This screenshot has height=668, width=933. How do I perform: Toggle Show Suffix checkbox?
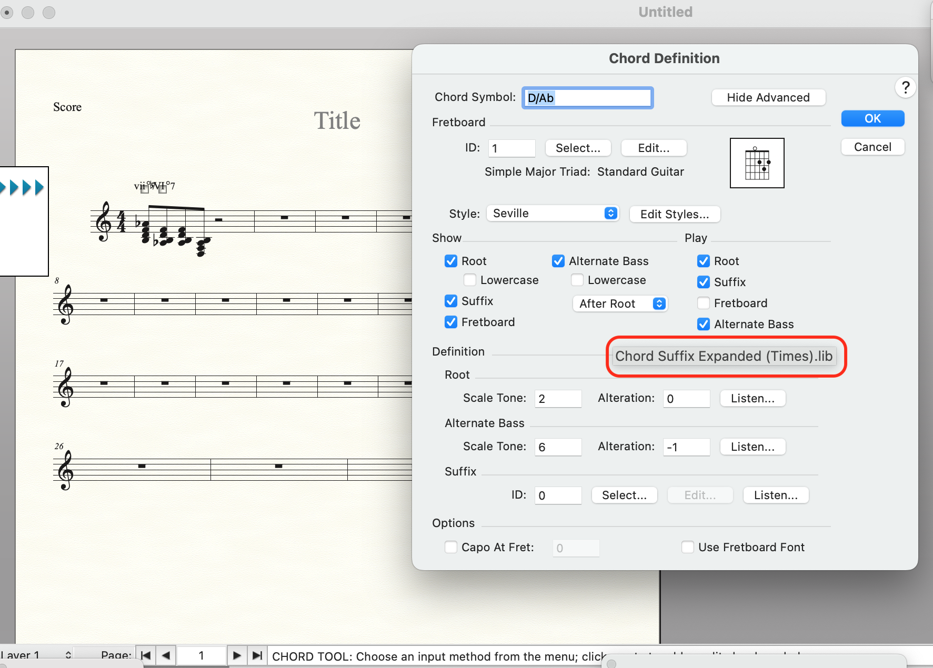coord(451,301)
